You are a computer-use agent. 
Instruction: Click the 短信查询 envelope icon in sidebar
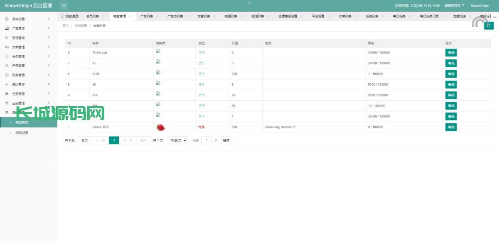pyautogui.click(x=7, y=37)
